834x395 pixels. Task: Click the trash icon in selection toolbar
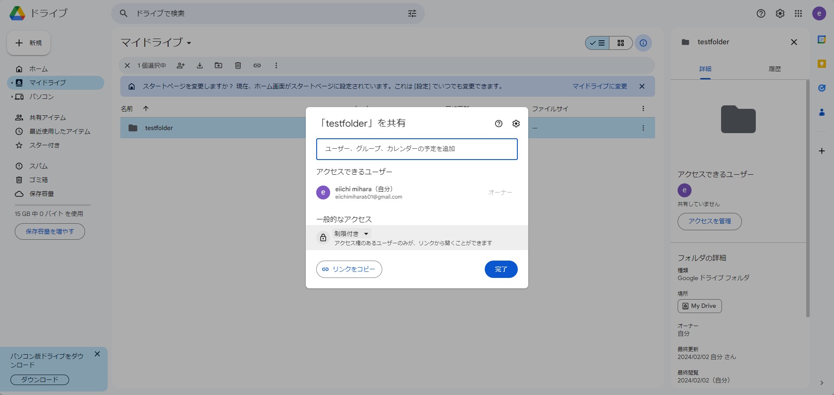(238, 65)
